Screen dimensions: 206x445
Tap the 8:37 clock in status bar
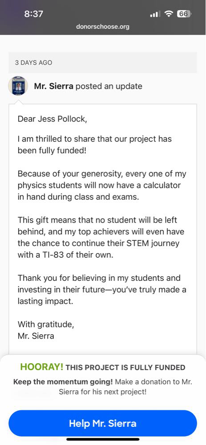pyautogui.click(x=33, y=14)
